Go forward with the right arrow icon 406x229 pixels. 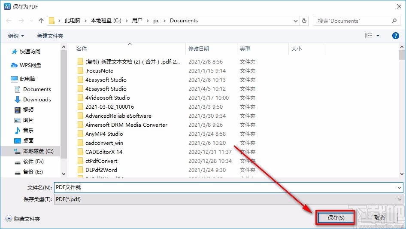pyautogui.click(x=21, y=21)
